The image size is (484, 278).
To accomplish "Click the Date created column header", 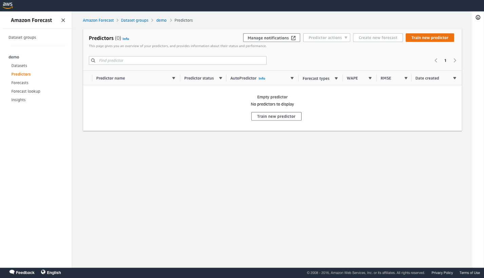I will [x=427, y=78].
